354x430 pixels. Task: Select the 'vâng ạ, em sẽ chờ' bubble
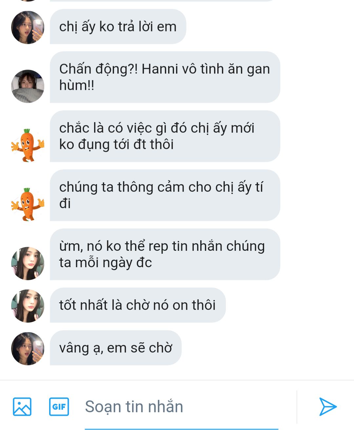coord(116,348)
